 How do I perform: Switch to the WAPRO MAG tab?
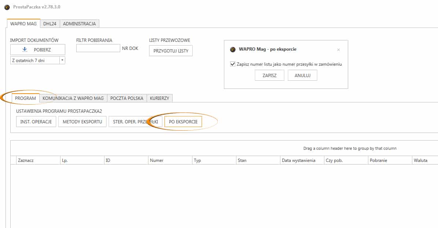[23, 24]
